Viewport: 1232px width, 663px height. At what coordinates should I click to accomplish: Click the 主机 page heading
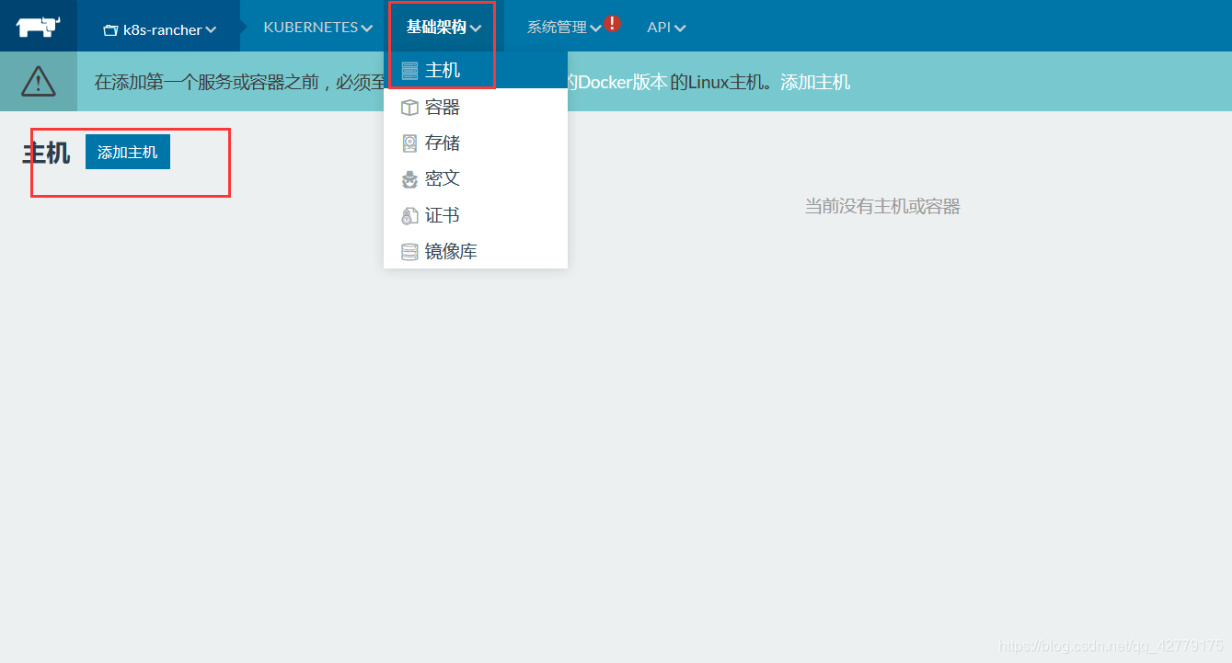click(46, 154)
